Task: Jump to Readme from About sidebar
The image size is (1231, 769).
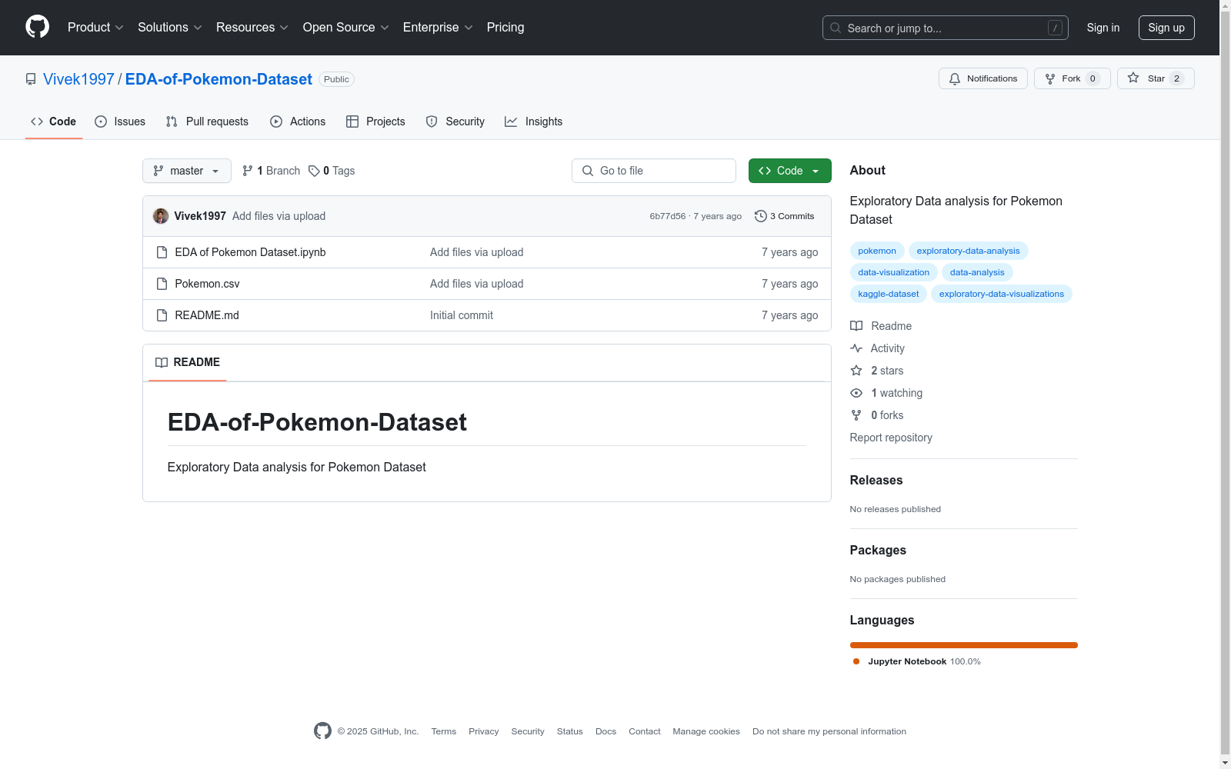Action: 881,326
